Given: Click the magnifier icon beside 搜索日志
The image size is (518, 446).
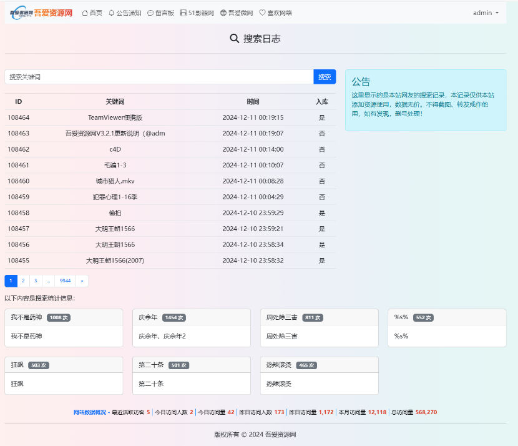Looking at the screenshot, I should pos(234,39).
